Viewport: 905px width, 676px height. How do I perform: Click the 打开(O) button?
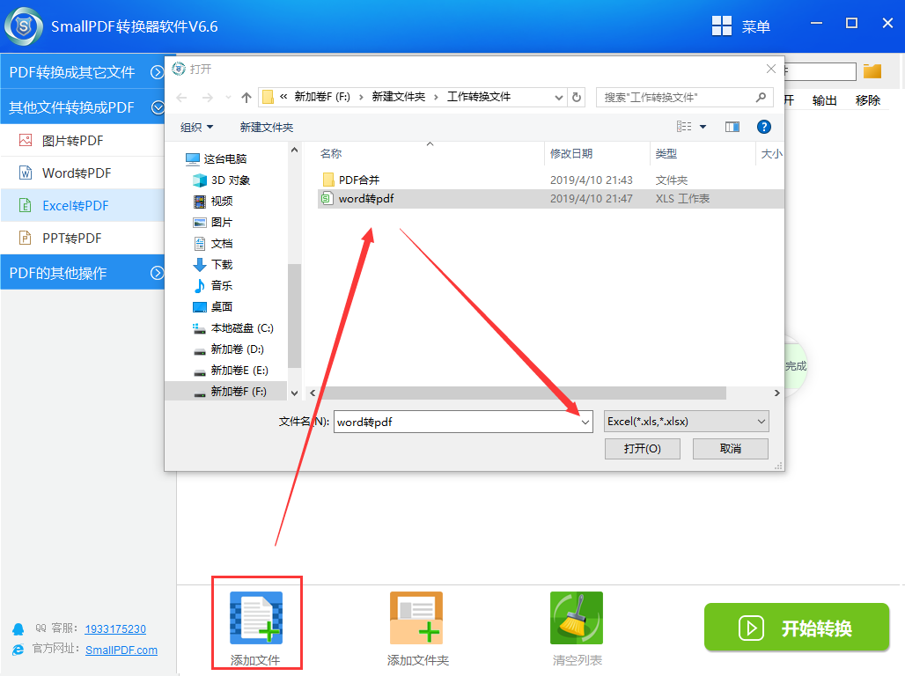[x=643, y=449]
